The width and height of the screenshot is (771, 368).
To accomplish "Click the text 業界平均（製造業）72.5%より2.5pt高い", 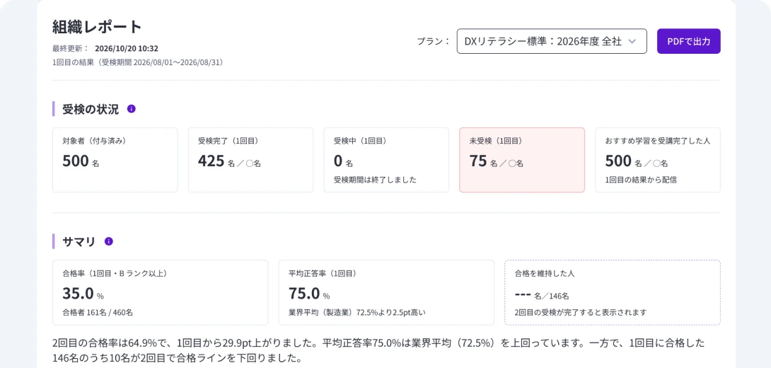I will [x=356, y=312].
